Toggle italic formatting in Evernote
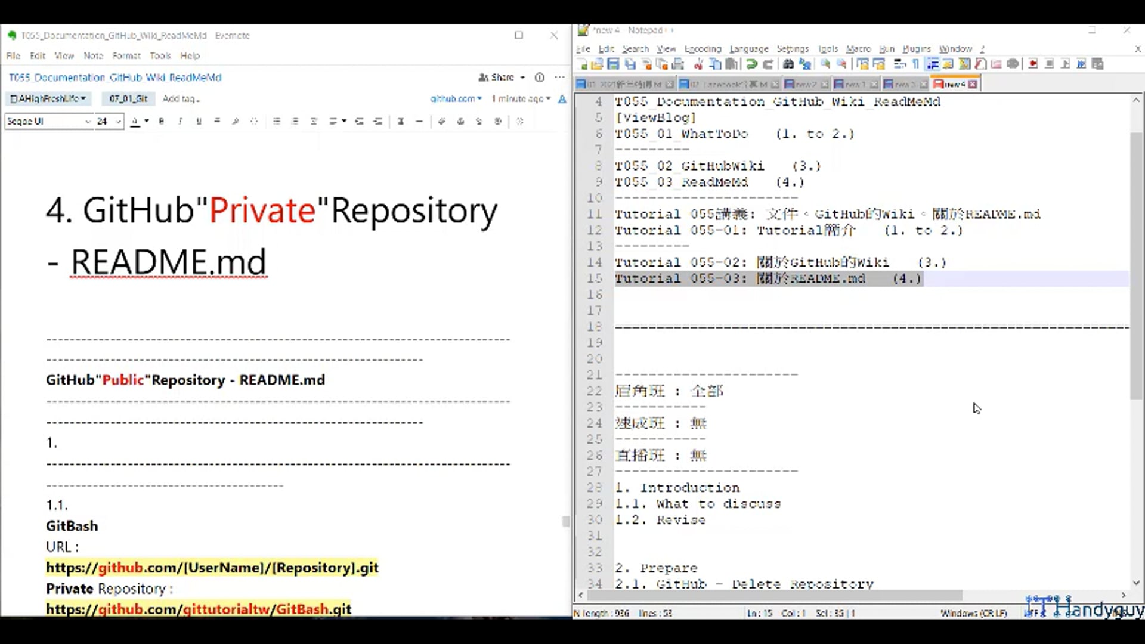The height and width of the screenshot is (644, 1145). (x=180, y=121)
